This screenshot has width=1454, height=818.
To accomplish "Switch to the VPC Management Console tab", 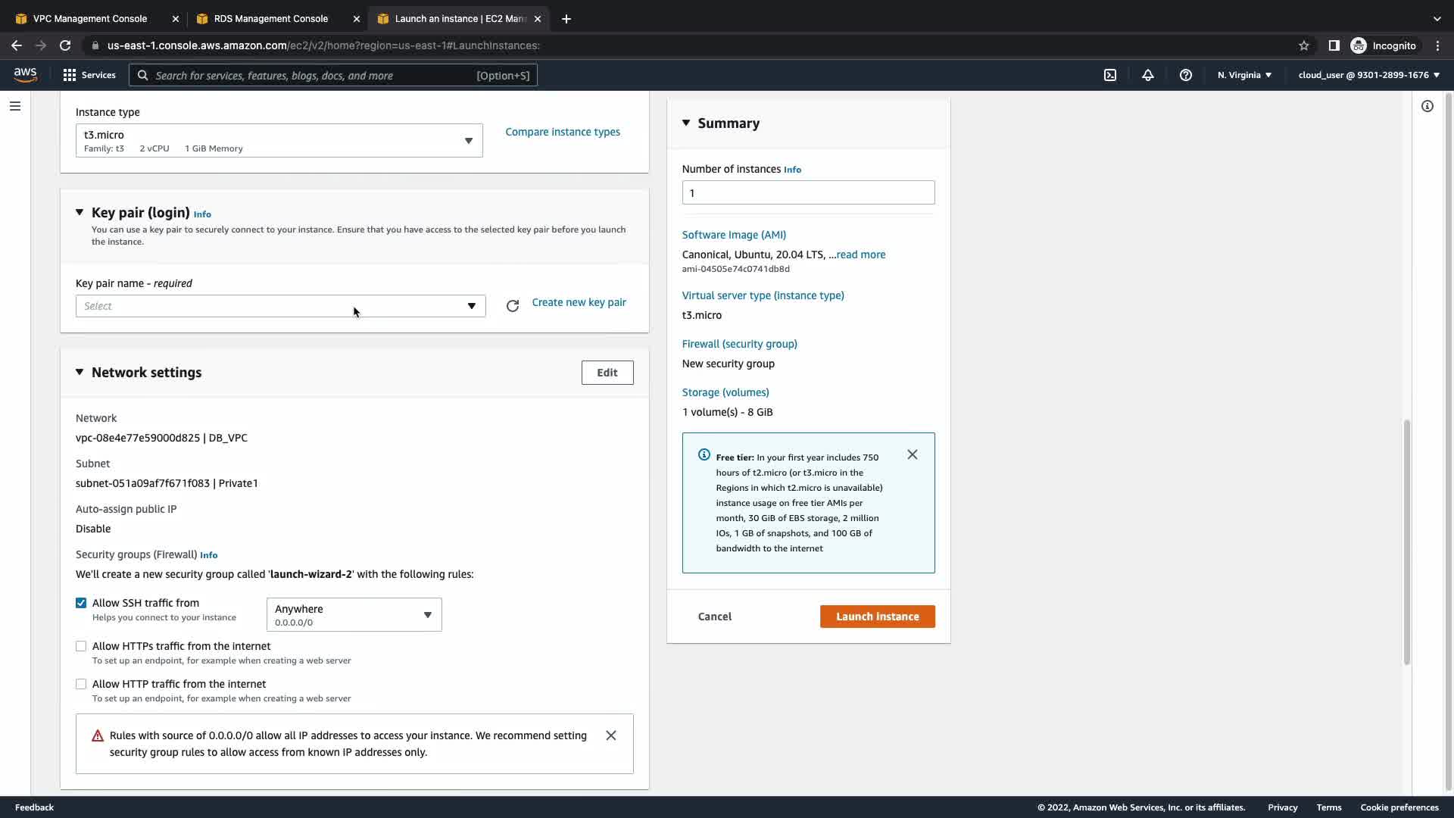I will tap(90, 18).
